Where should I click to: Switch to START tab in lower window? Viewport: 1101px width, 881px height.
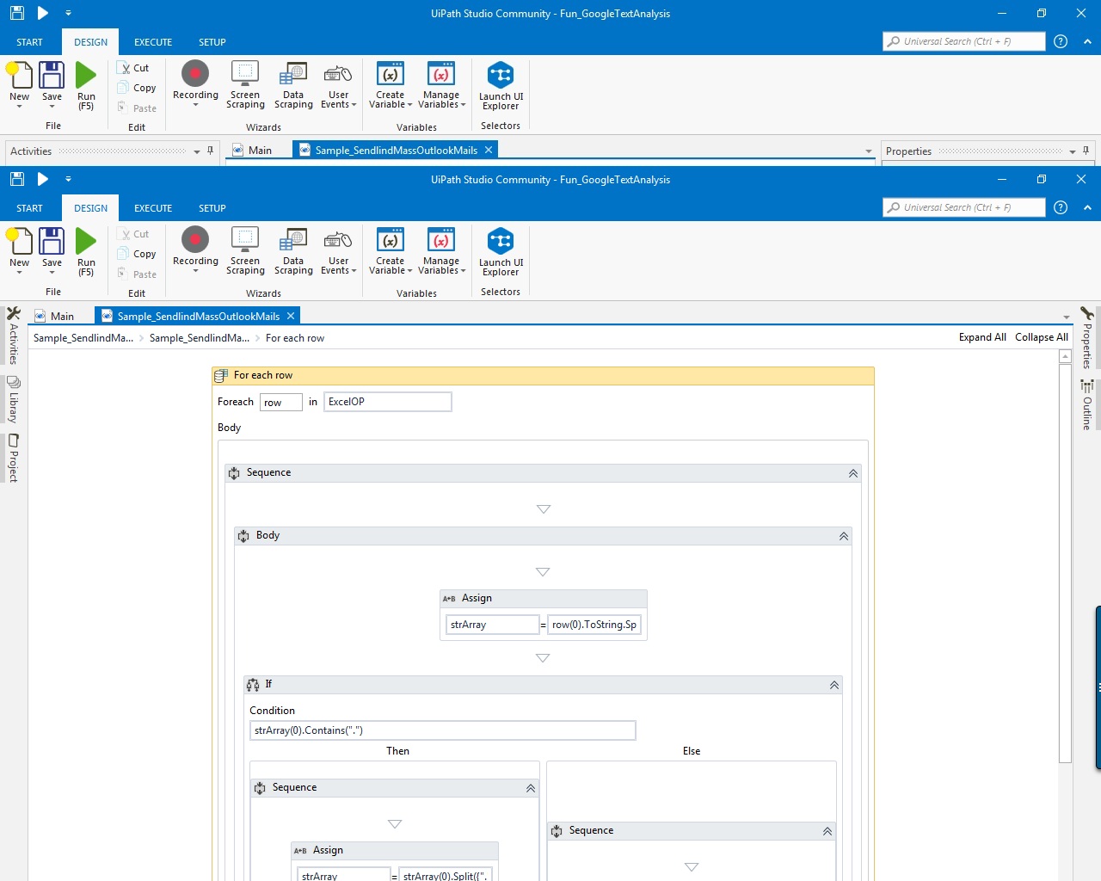[29, 208]
